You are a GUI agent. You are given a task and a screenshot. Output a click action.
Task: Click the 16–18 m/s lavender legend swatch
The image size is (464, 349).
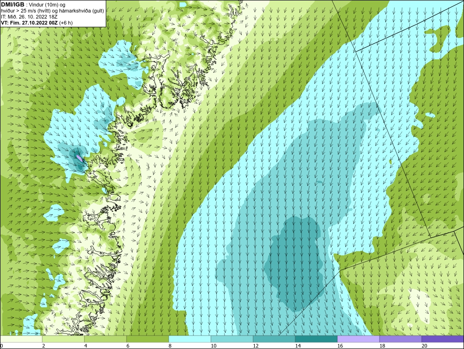click(x=358, y=339)
